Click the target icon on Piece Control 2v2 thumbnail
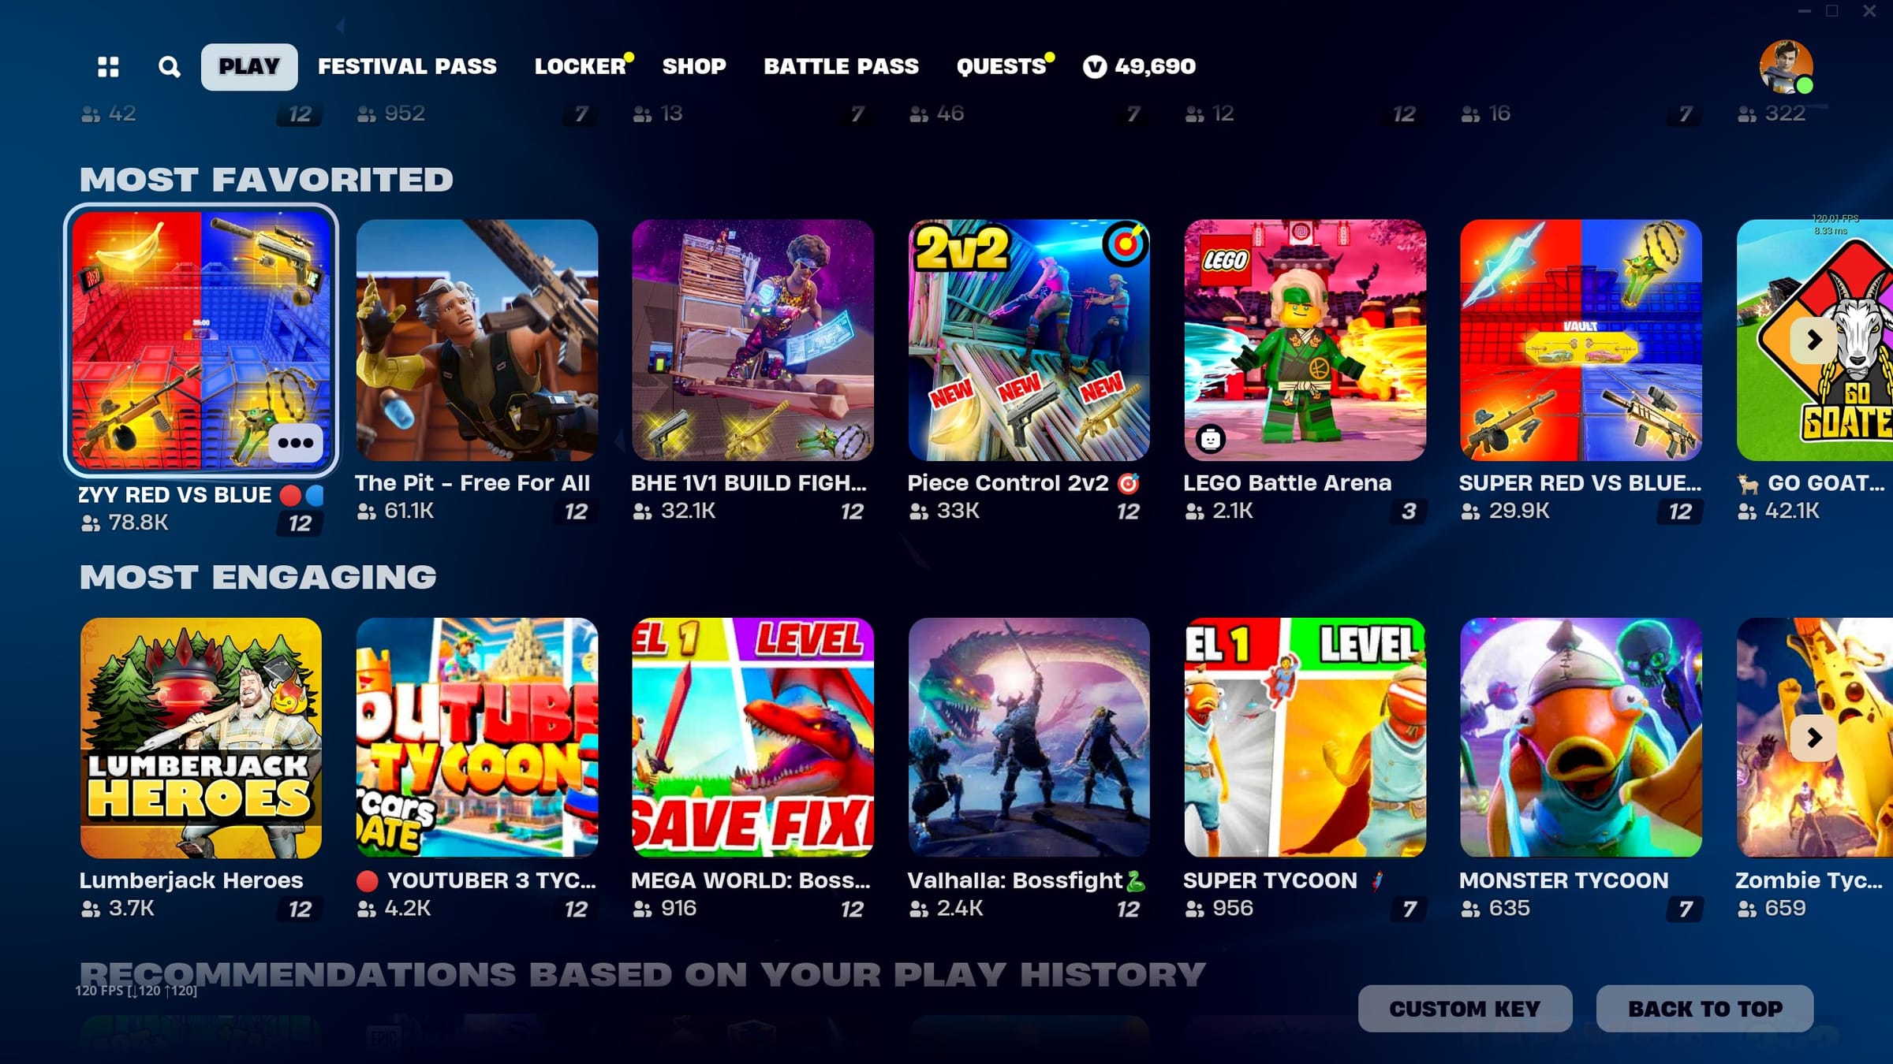 click(x=1126, y=244)
